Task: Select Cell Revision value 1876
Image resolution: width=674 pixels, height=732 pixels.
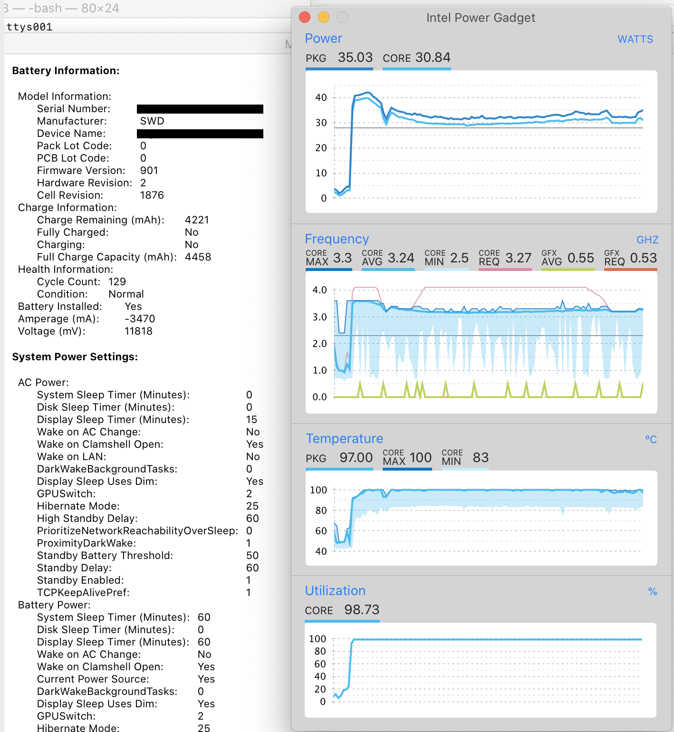Action: 152,195
